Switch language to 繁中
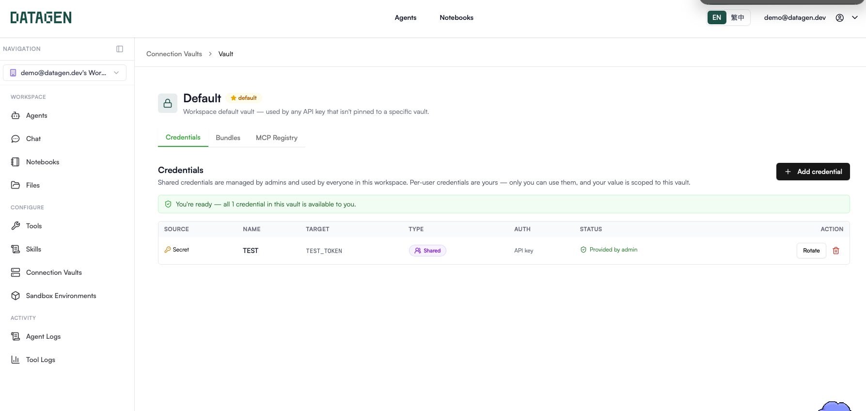 click(738, 18)
